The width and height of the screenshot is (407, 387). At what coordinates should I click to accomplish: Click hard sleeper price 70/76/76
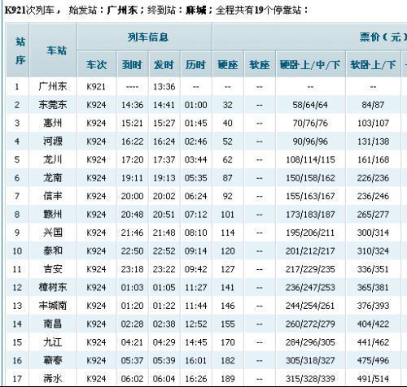coord(310,123)
